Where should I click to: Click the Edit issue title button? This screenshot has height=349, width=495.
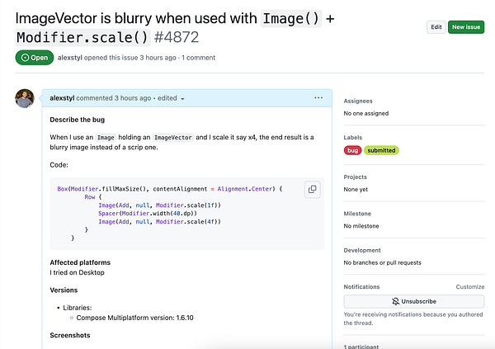[x=436, y=27]
